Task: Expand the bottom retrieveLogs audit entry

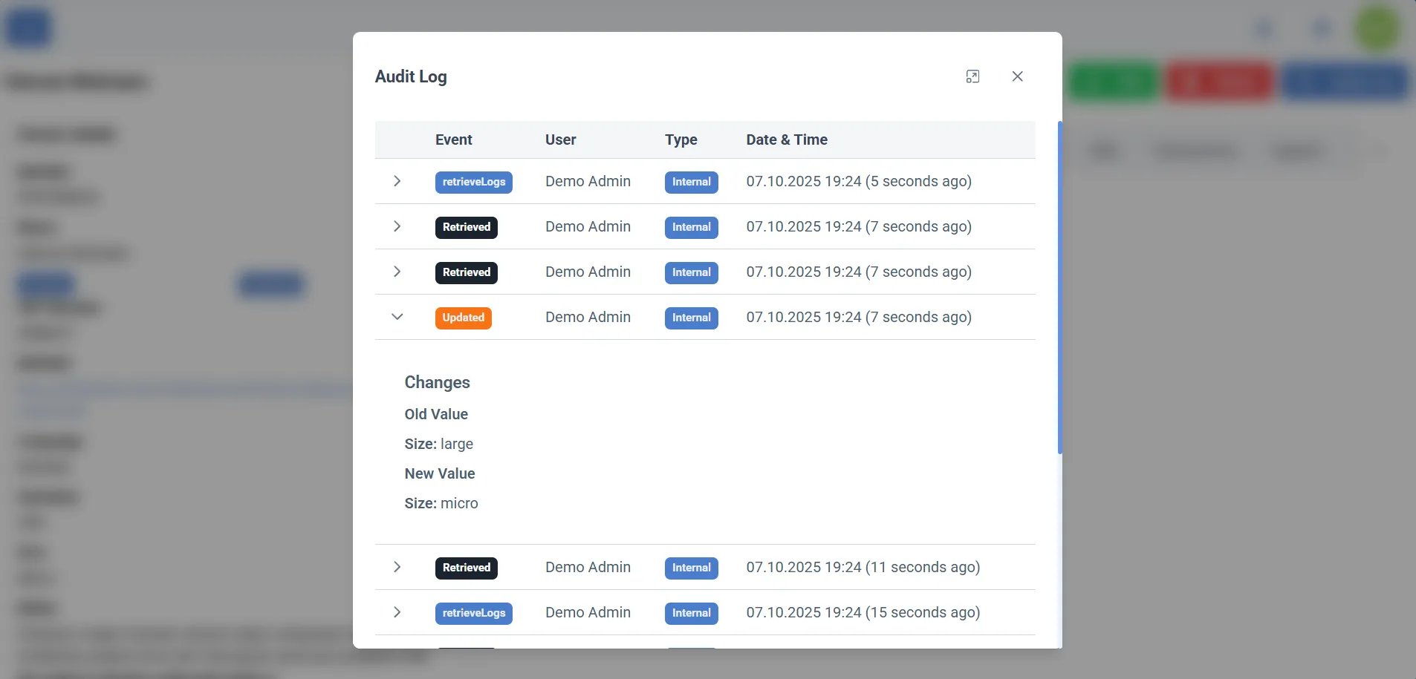Action: click(x=397, y=612)
